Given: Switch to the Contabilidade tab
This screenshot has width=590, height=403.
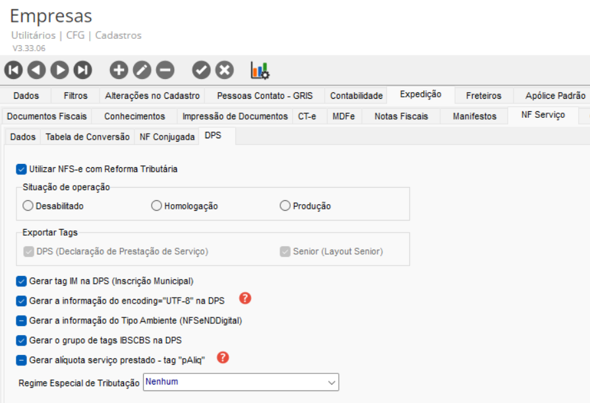Looking at the screenshot, I should coord(356,95).
